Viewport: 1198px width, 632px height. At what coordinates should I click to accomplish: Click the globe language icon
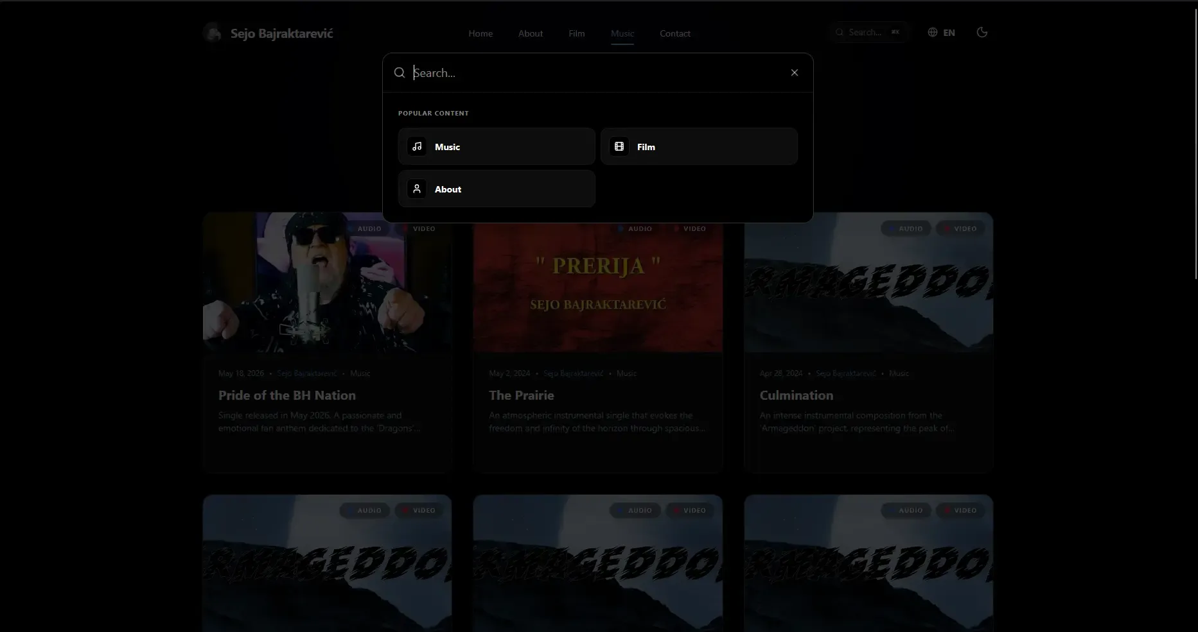[933, 33]
